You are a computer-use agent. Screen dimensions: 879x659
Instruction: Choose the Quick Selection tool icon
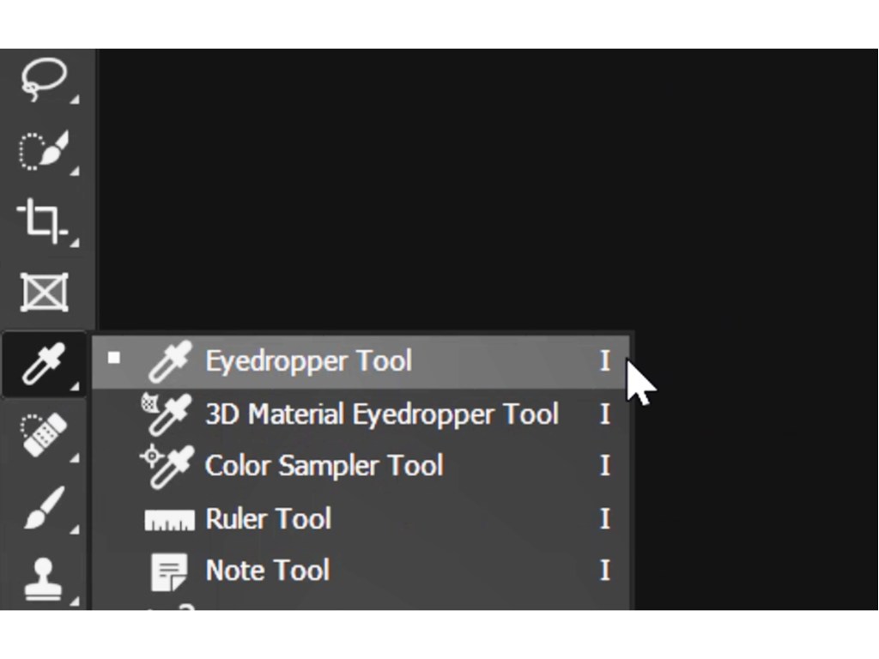pyautogui.click(x=43, y=151)
